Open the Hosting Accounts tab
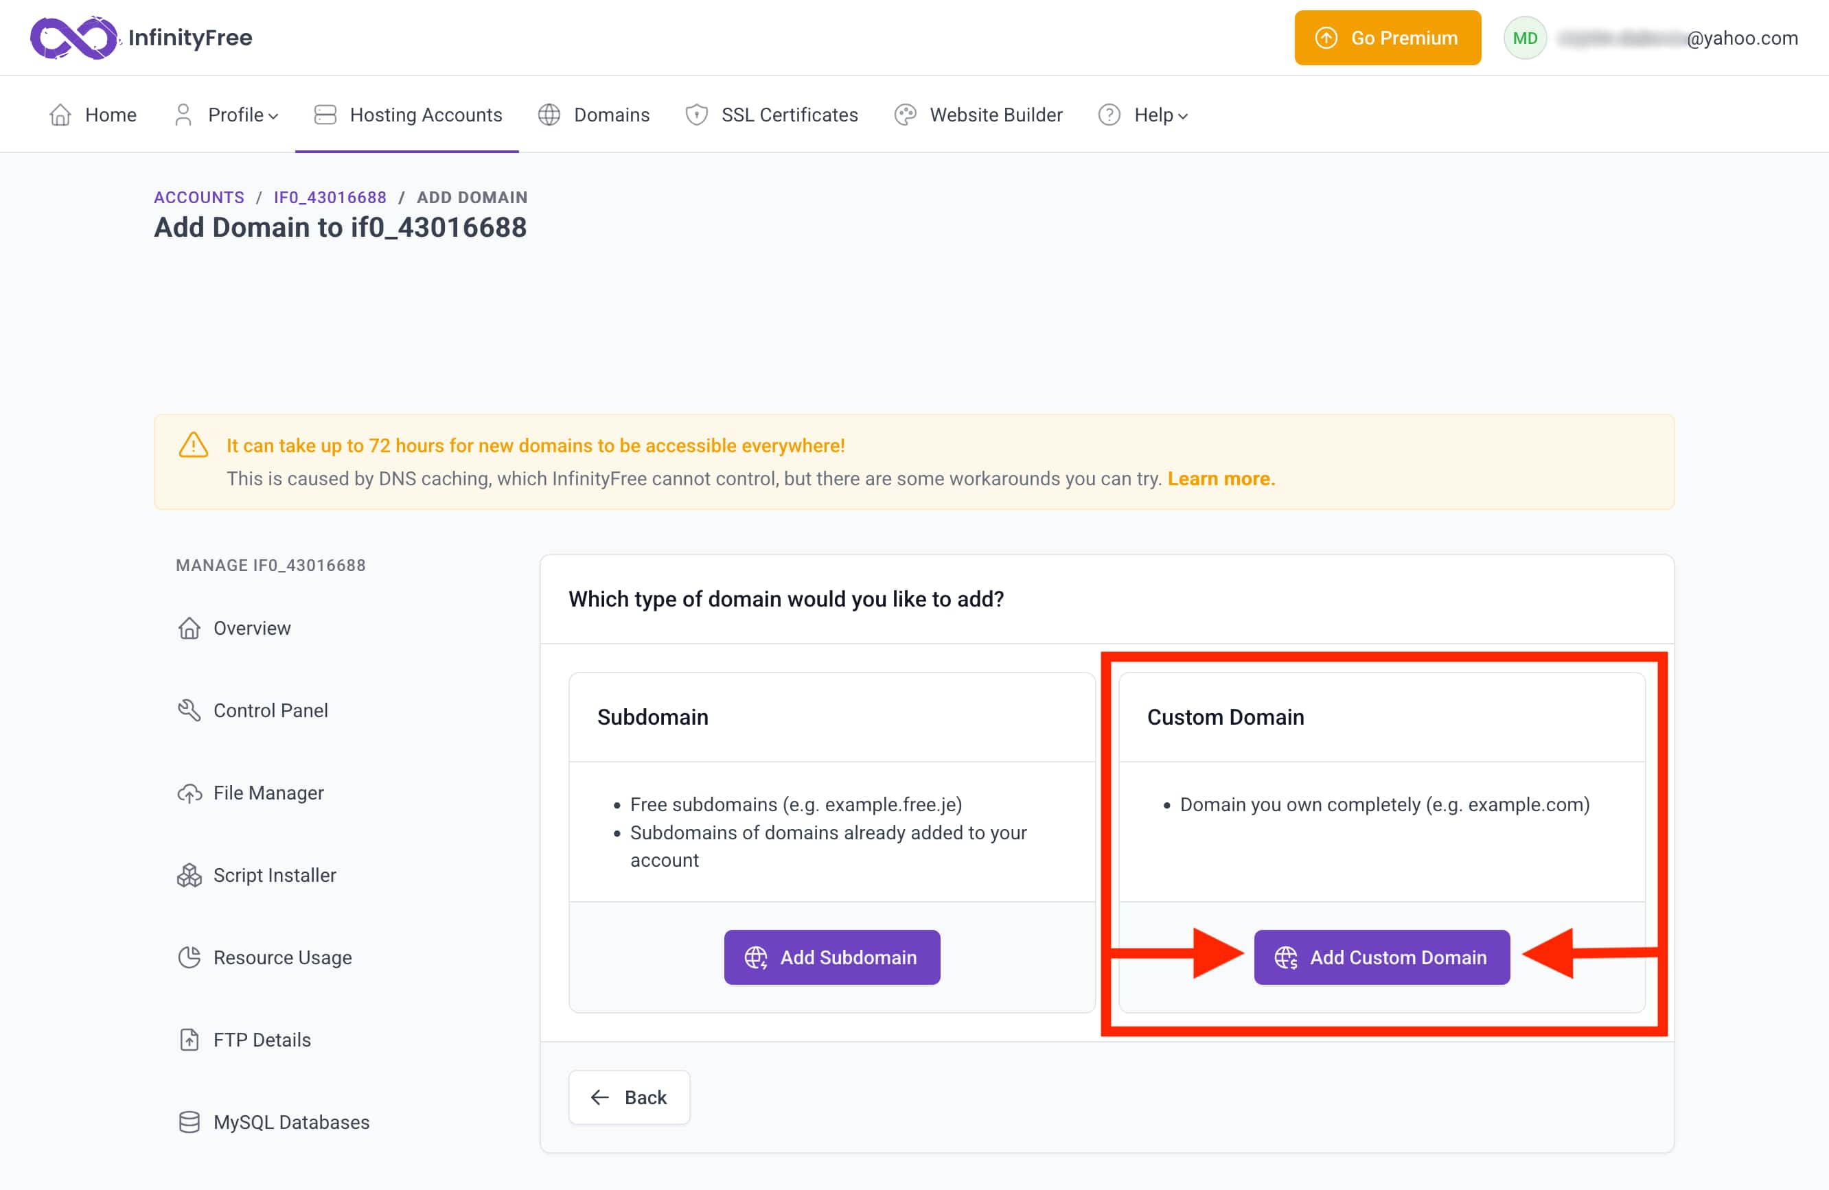The width and height of the screenshot is (1829, 1190). coord(407,115)
